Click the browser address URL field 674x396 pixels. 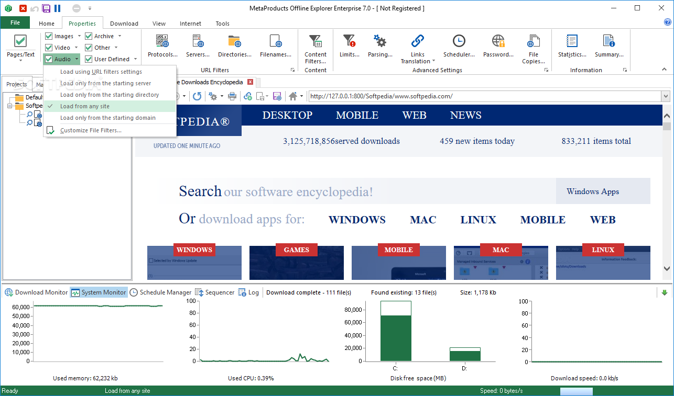pos(484,96)
